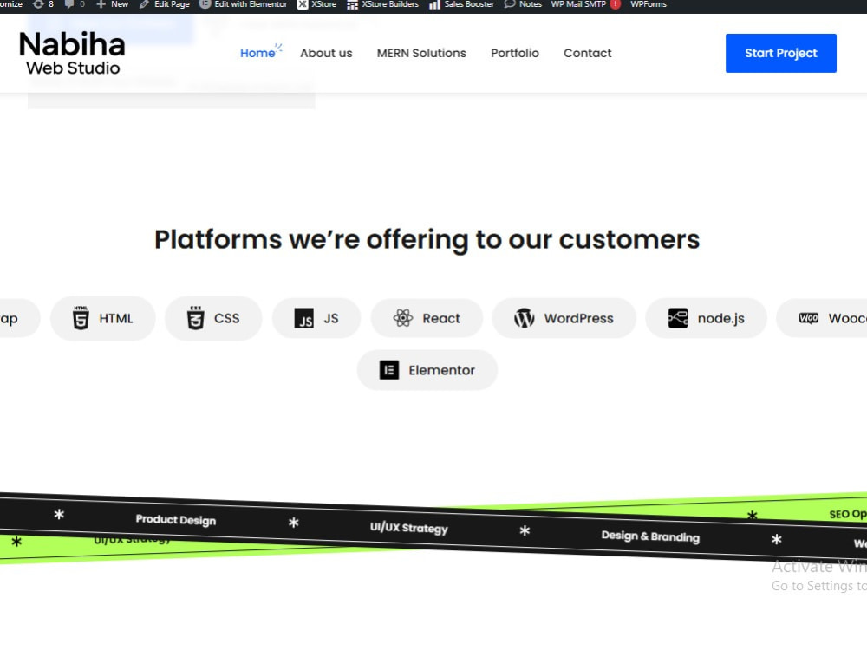Click the WooCommerce logo icon

pyautogui.click(x=809, y=318)
